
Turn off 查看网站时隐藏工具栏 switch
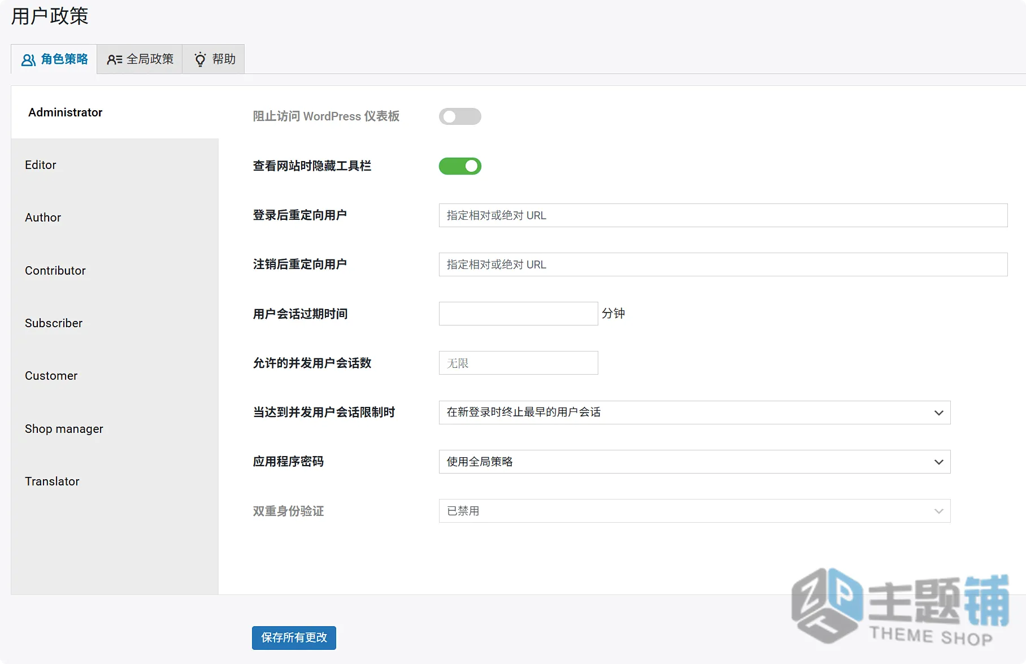(x=460, y=166)
